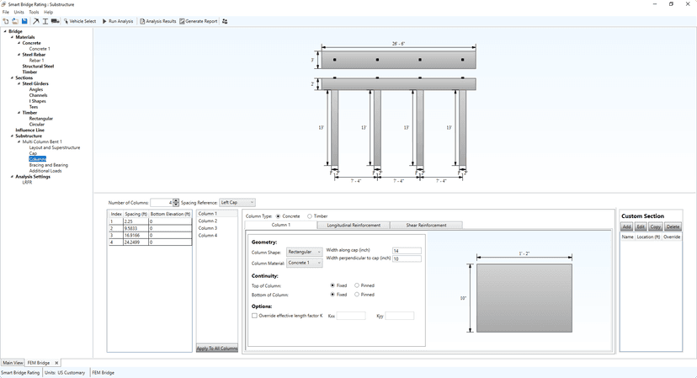Image resolution: width=697 pixels, height=378 pixels.
Task: Open the Column Shape dropdown
Action: click(x=304, y=252)
